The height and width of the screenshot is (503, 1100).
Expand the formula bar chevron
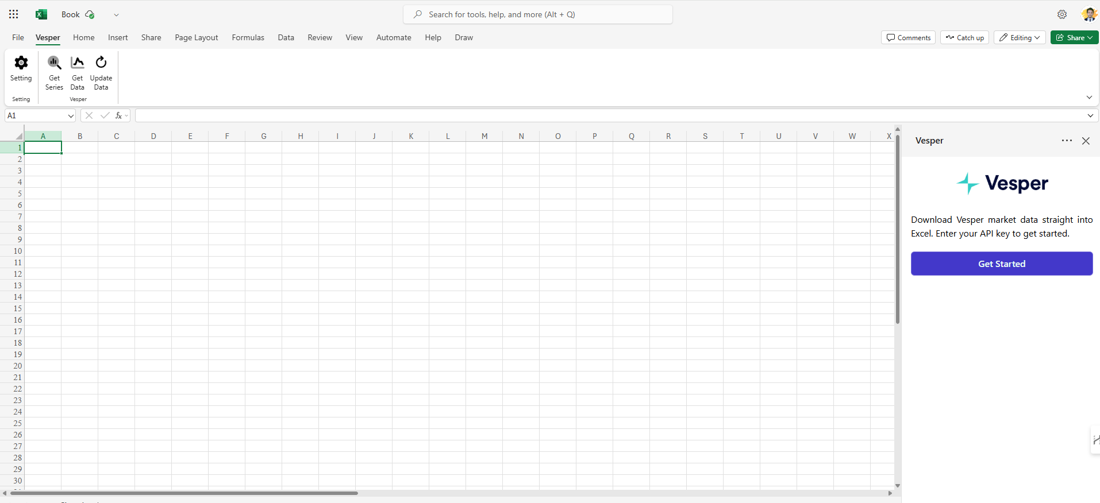(1090, 115)
